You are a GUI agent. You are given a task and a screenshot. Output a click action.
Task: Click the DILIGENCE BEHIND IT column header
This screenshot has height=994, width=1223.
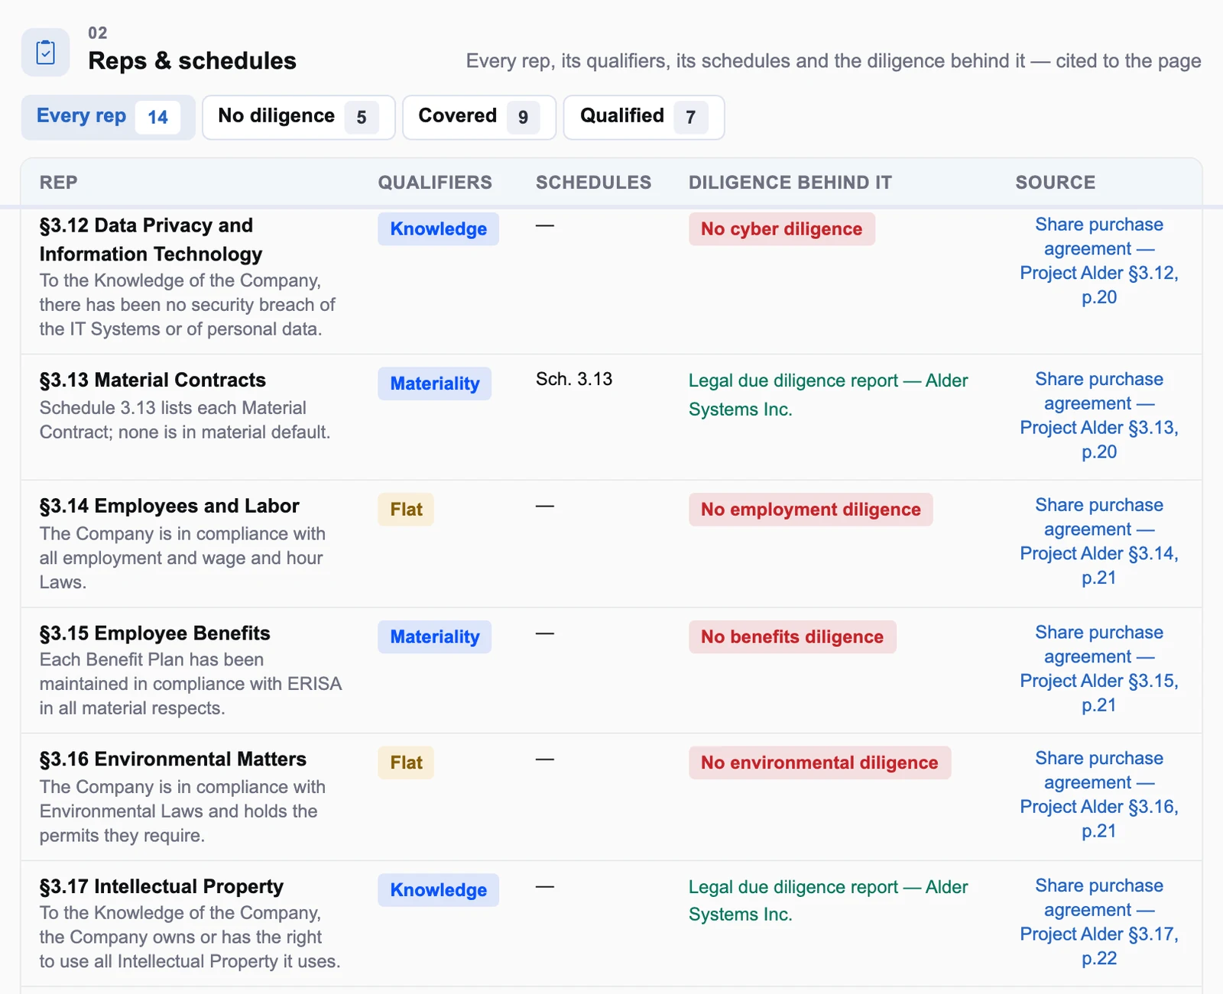[790, 183]
